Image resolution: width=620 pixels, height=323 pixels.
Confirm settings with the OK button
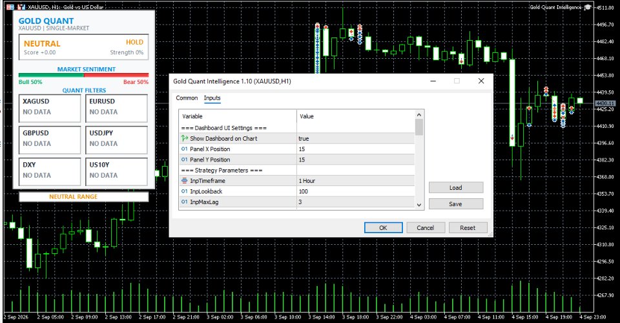click(x=383, y=228)
